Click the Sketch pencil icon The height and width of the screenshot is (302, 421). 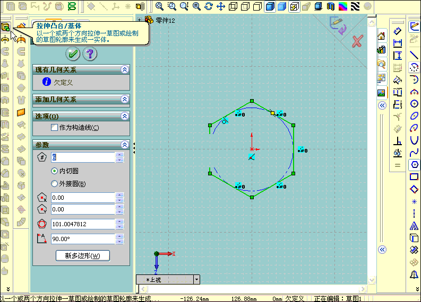415,26
